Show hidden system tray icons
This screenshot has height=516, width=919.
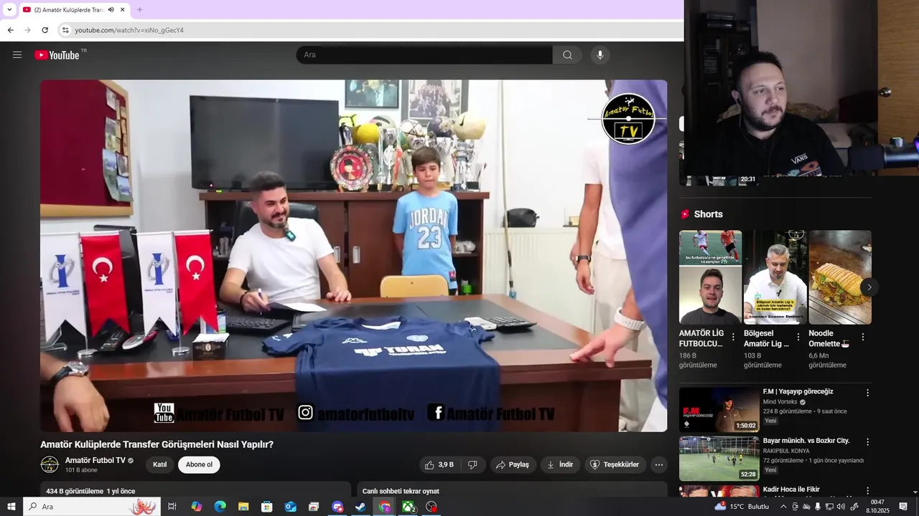783,507
